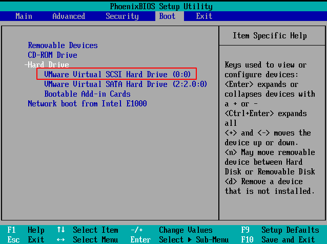327x244 pixels.
Task: Click the F1 Help hint
Action: (26, 230)
